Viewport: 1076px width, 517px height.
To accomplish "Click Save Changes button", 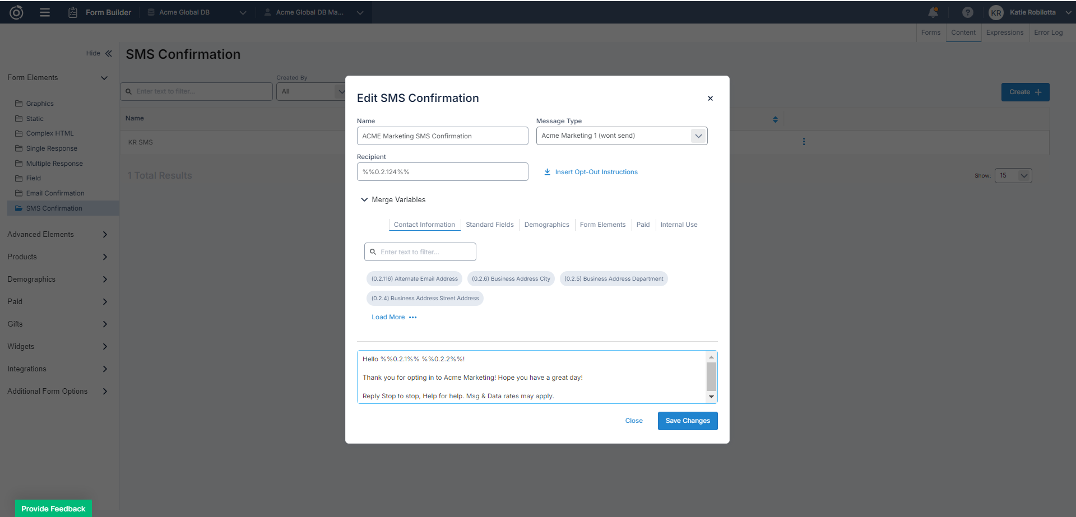I will [x=687, y=421].
